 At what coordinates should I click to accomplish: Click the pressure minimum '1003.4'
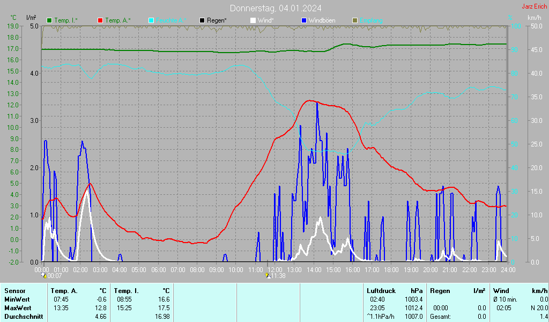[413, 299]
